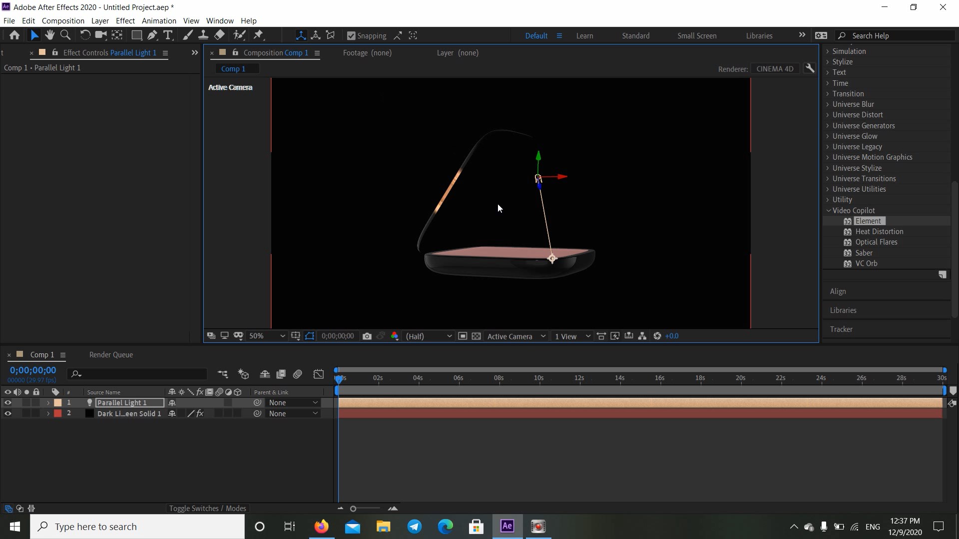959x539 pixels.
Task: Click the Saber effect in Video Copilot
Action: [863, 252]
